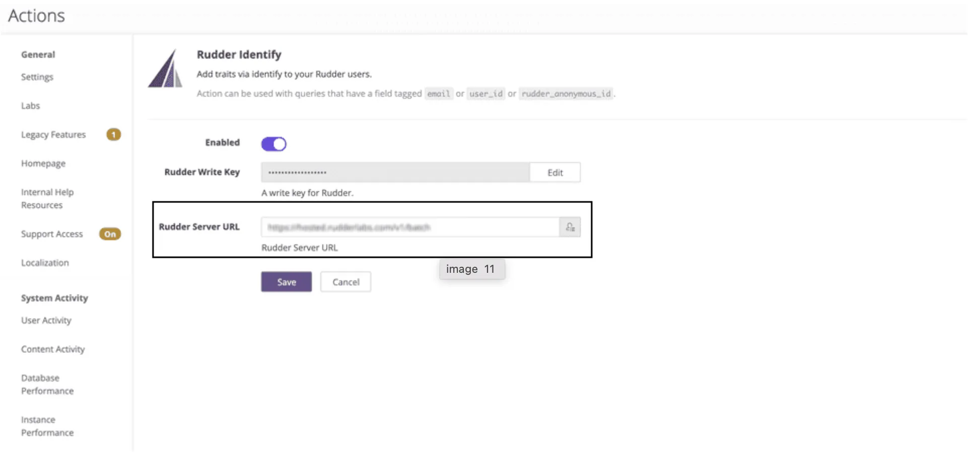Image resolution: width=968 pixels, height=454 pixels.
Task: Open Localization settings
Action: point(45,263)
